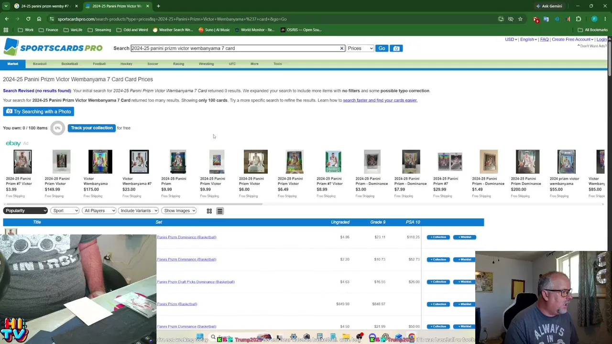612x344 pixels.
Task: Open the Include Variants dropdown
Action: click(x=139, y=211)
